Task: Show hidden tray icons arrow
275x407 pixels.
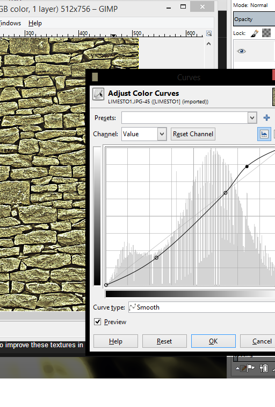Action: 237,368
